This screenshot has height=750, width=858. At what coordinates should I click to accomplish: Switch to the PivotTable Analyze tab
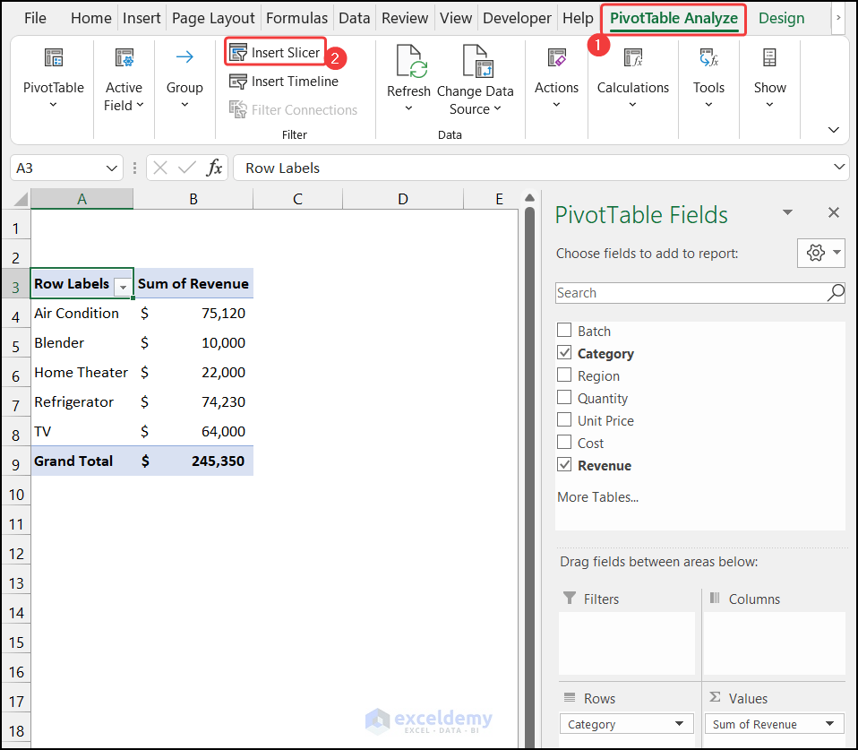[x=674, y=19]
